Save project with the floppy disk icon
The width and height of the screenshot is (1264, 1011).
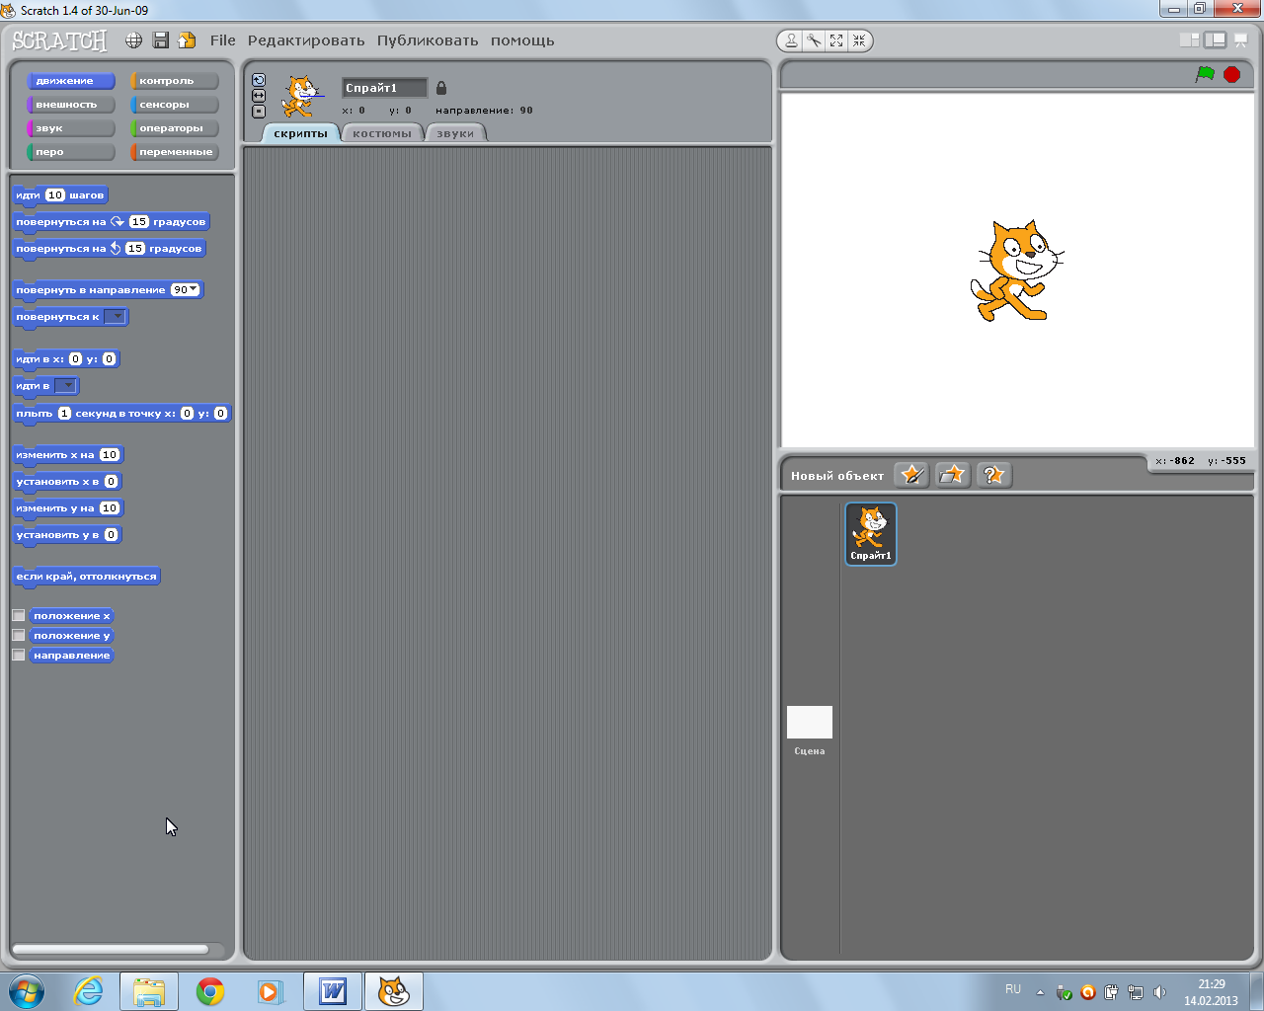161,40
